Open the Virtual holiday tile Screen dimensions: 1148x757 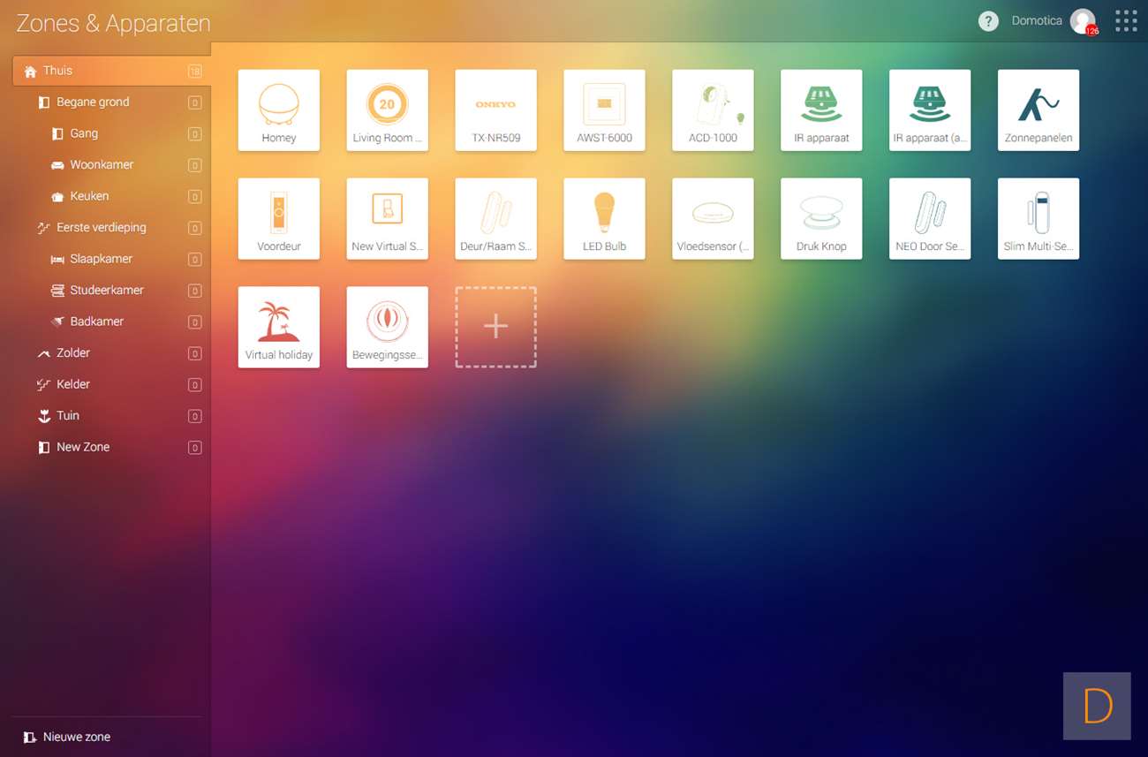click(x=279, y=328)
